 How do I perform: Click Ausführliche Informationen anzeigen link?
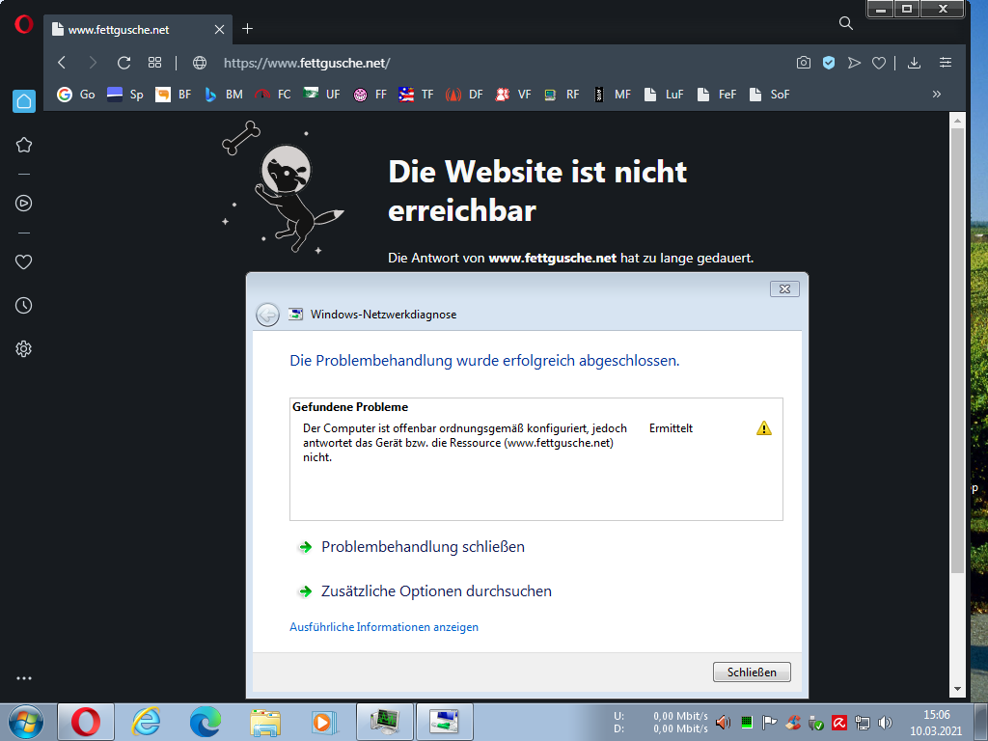point(384,627)
